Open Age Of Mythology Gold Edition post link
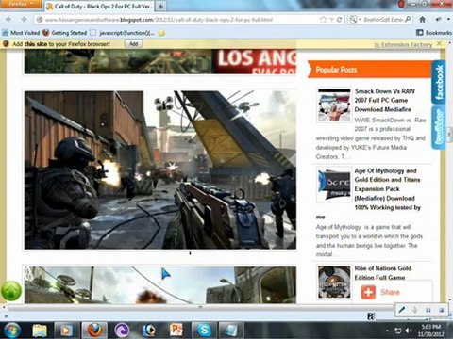Image resolution: width=453 pixels, height=339 pixels. click(x=387, y=189)
